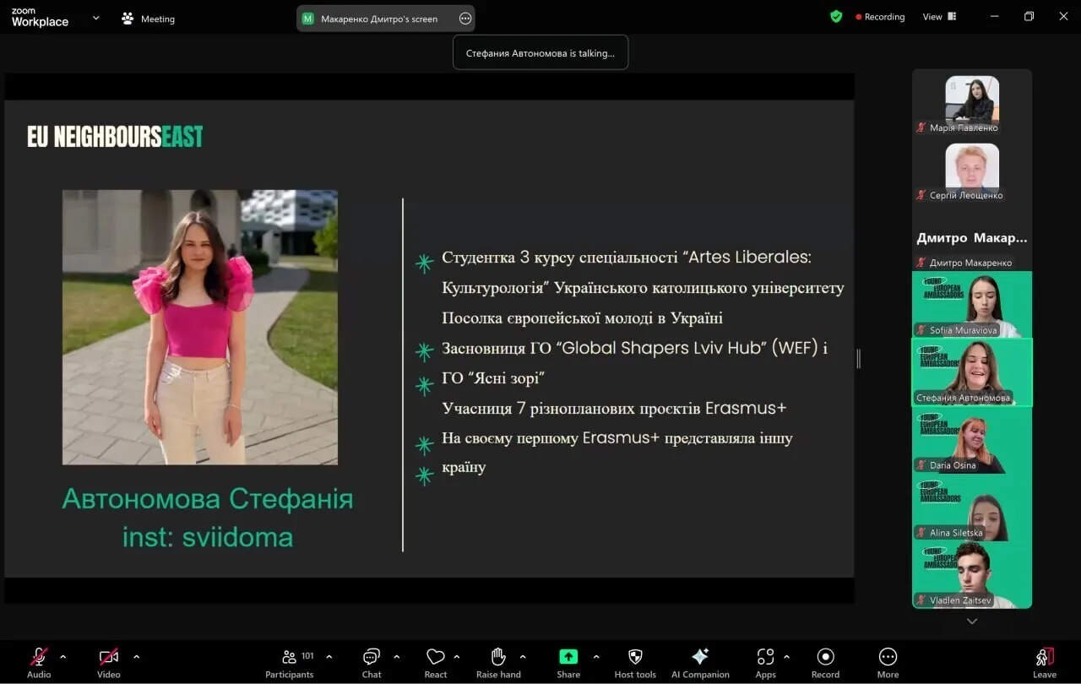Expand audio options arrow next to Audio
This screenshot has width=1081, height=684.
[x=62, y=656]
